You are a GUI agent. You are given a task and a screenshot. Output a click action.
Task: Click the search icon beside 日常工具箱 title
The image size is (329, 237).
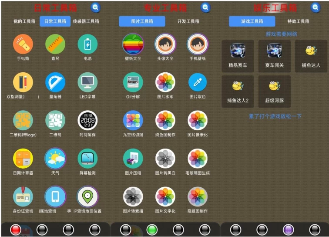tap(95, 7)
